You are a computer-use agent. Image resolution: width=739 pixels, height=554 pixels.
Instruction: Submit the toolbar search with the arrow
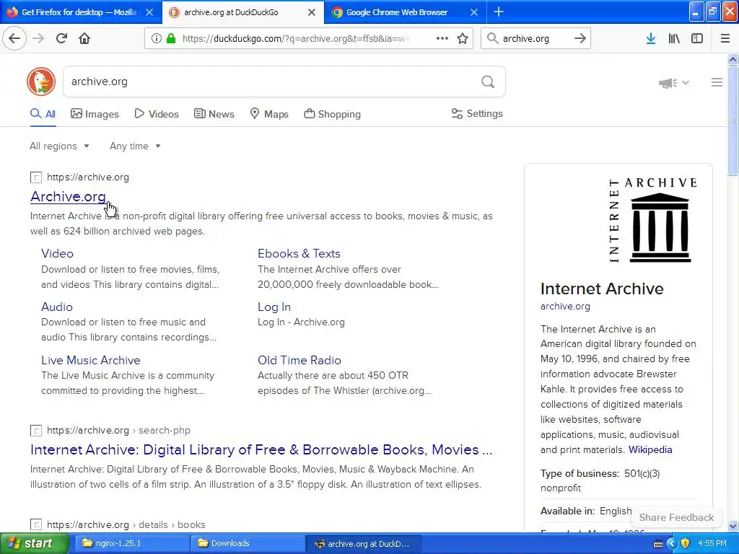coord(580,38)
